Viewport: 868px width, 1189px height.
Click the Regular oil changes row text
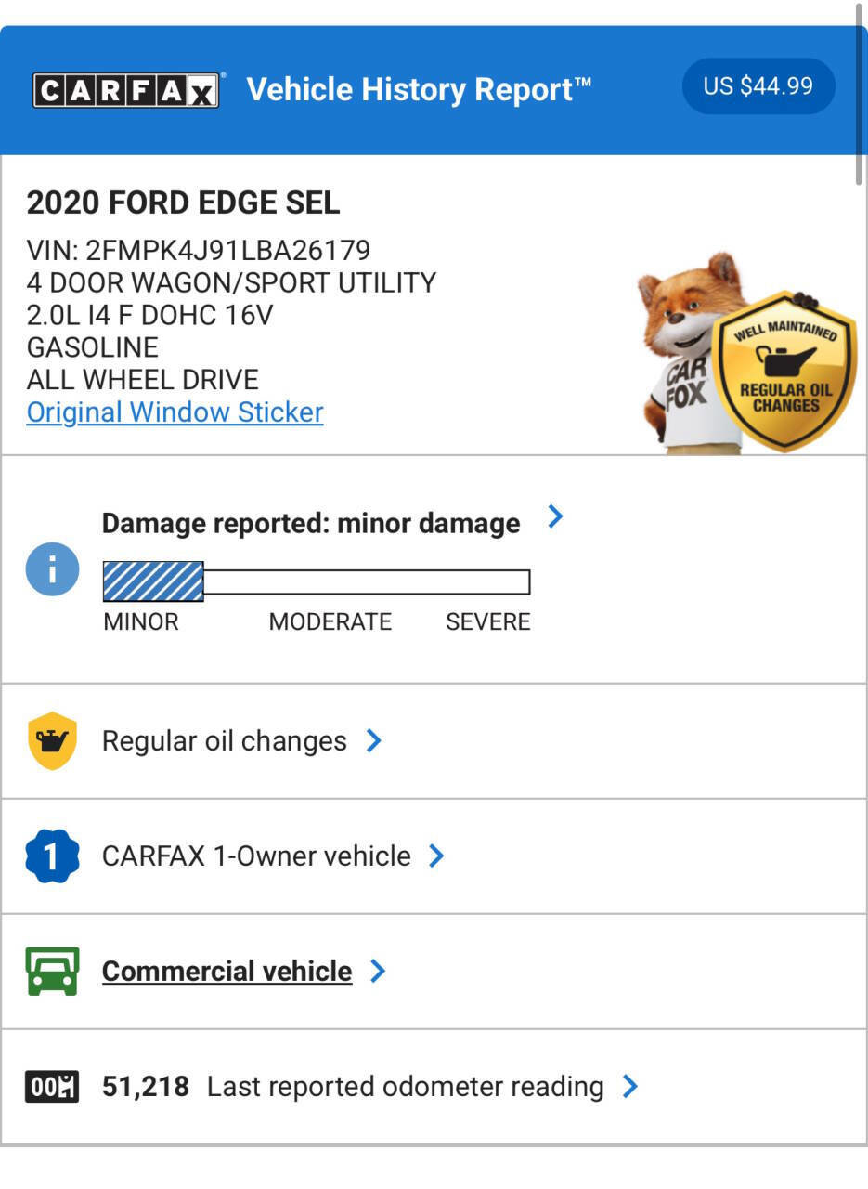click(x=224, y=740)
